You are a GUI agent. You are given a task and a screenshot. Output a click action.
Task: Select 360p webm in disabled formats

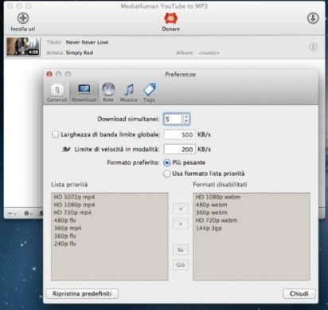pyautogui.click(x=211, y=213)
